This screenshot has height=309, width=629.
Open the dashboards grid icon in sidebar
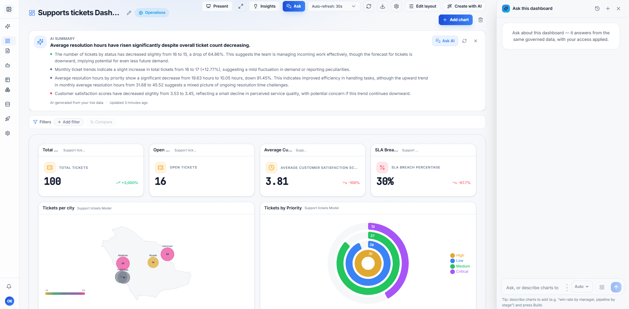(8, 41)
